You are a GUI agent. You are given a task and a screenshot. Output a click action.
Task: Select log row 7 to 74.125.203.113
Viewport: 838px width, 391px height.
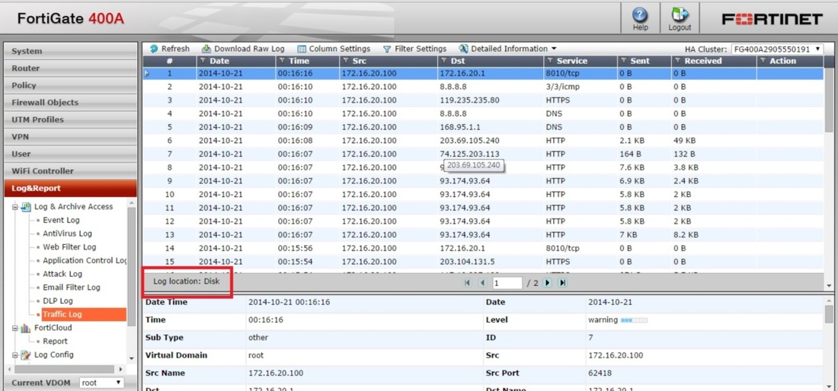click(x=483, y=154)
